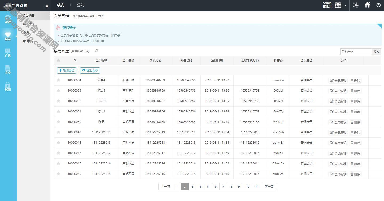Select 会员等级 in the submenu

pyautogui.click(x=29, y=24)
